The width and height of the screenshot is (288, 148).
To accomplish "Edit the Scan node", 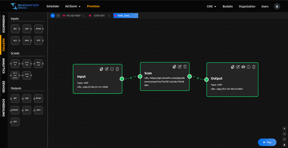I will point(180,67).
